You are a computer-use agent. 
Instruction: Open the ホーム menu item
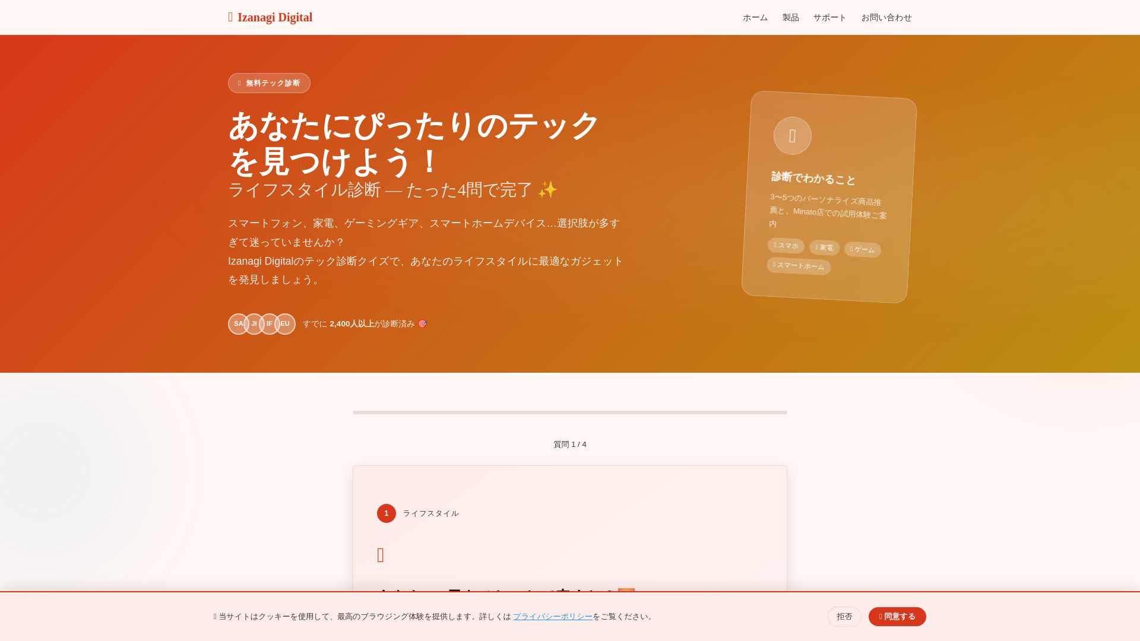(755, 18)
